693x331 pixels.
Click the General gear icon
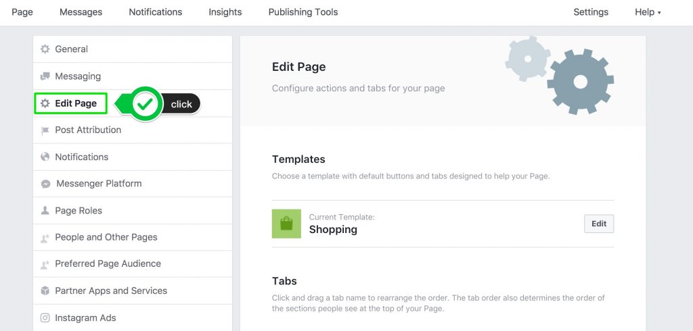point(45,49)
